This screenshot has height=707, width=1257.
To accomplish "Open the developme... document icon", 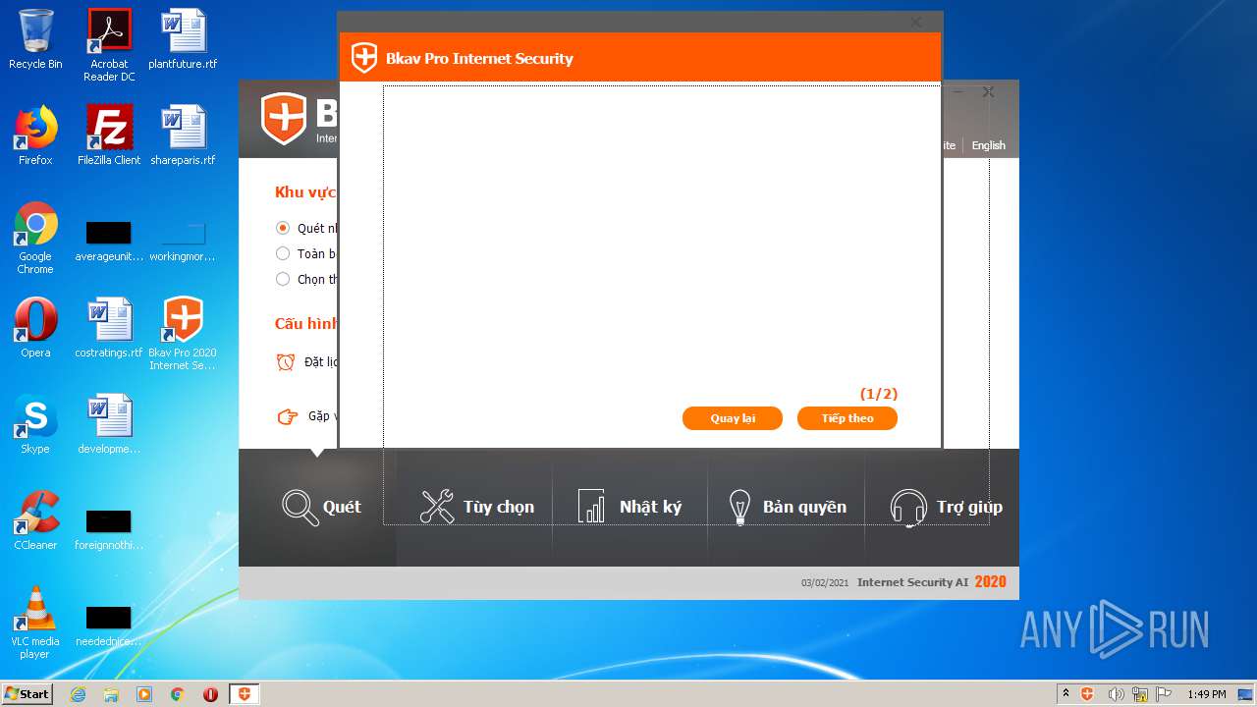I will [109, 424].
